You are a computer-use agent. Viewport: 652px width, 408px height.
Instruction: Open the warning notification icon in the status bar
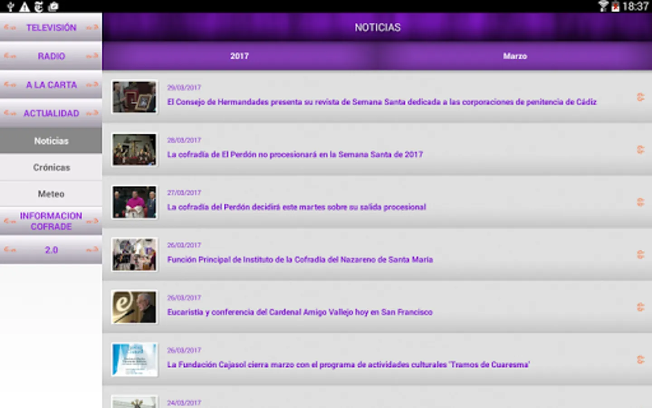[24, 6]
